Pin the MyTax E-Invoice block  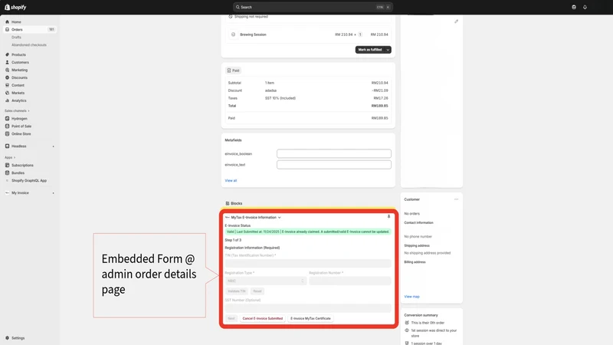pos(388,216)
